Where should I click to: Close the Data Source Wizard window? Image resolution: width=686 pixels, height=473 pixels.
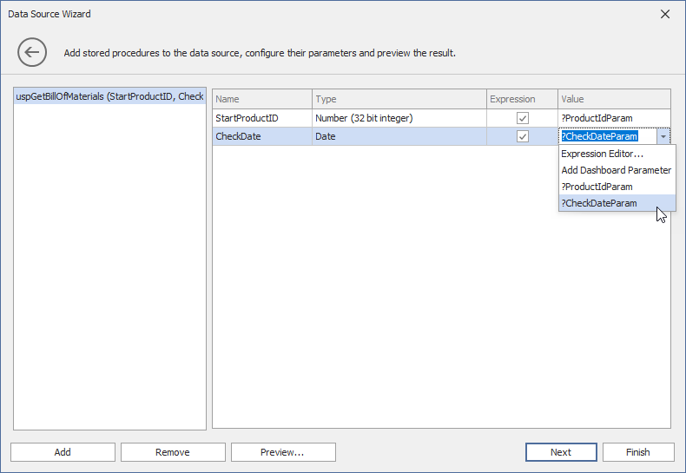(664, 14)
